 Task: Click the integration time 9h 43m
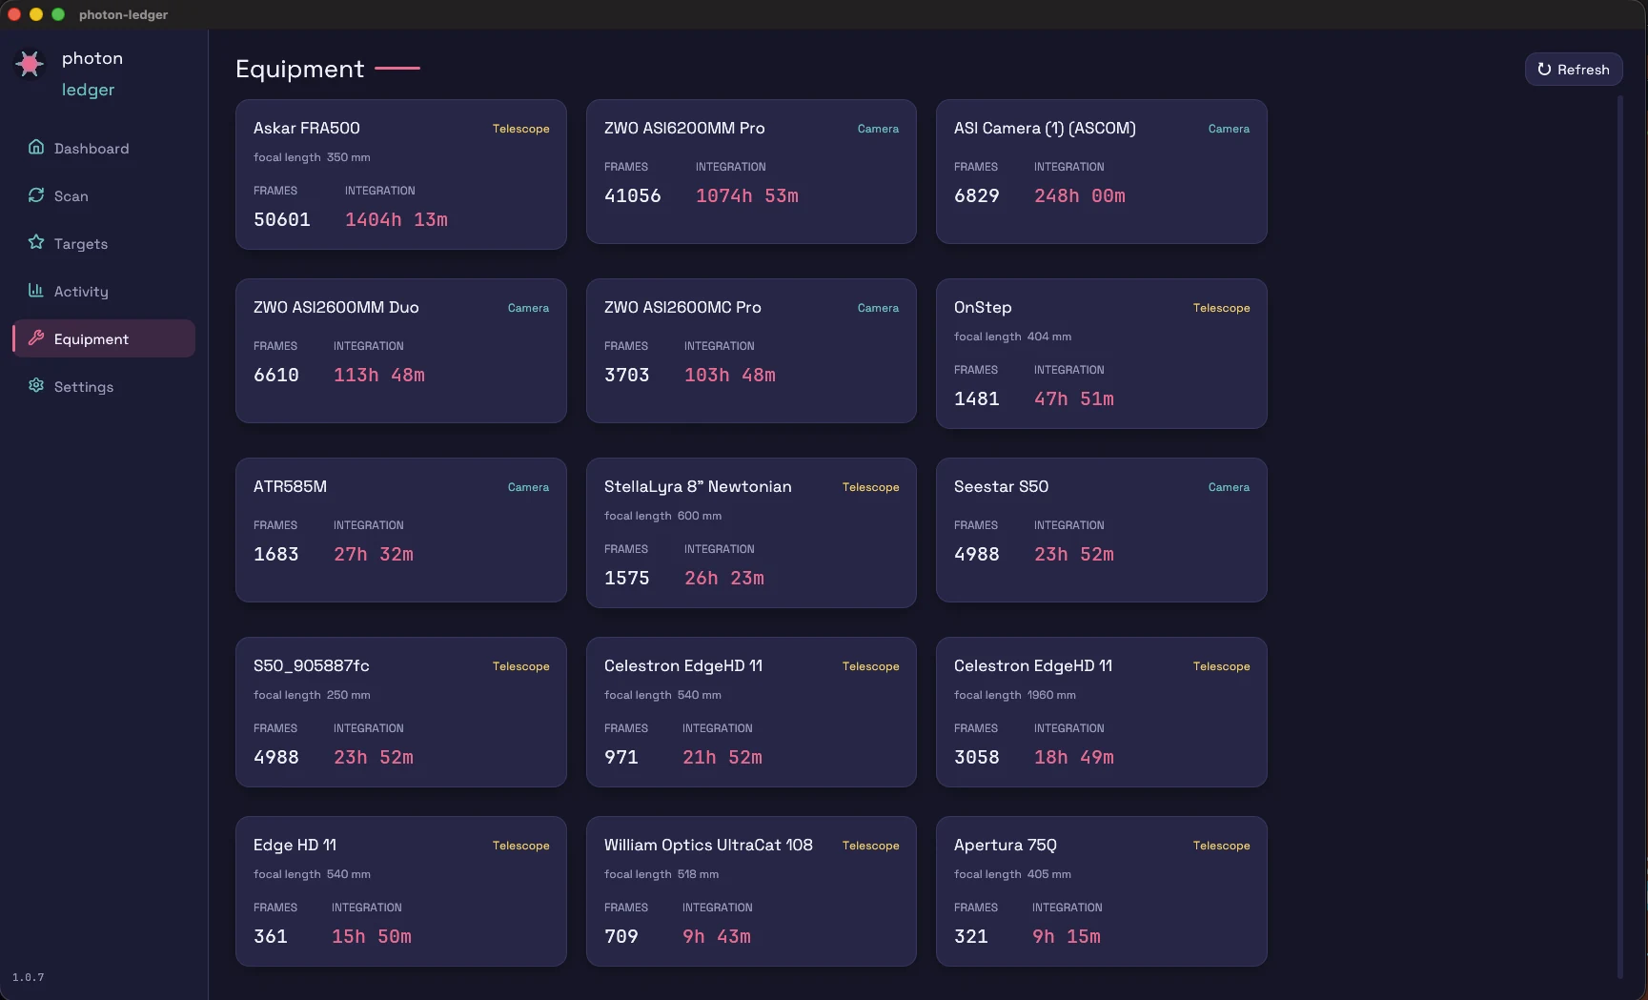tap(717, 936)
